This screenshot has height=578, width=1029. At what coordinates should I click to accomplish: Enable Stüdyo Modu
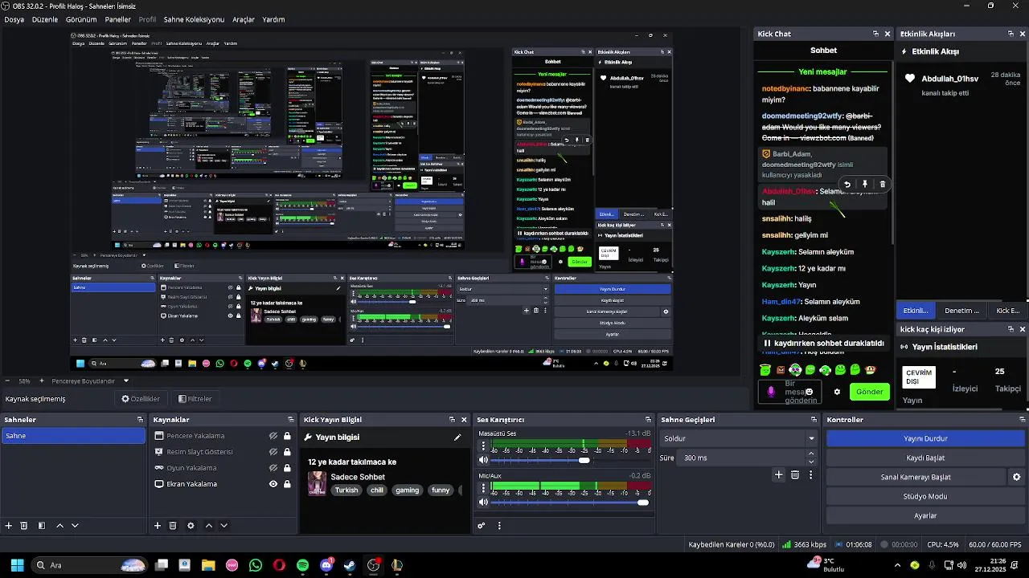925,496
